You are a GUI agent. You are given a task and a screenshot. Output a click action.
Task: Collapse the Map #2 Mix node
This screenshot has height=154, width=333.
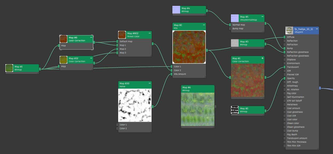(x=204, y=25)
